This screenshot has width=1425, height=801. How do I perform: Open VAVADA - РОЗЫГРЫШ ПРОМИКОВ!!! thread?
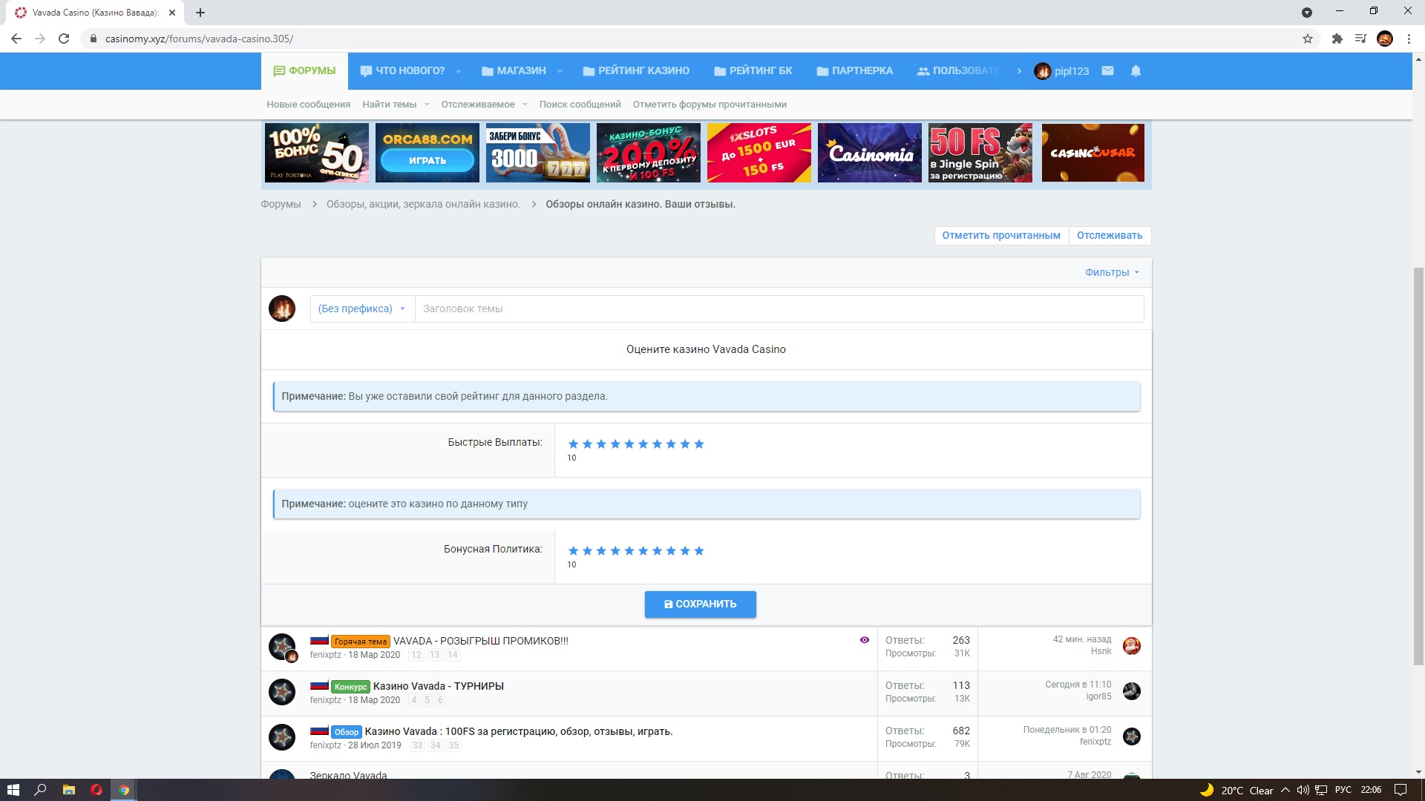(x=481, y=641)
